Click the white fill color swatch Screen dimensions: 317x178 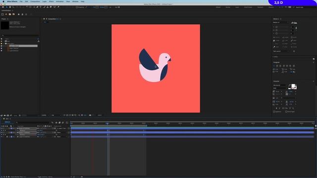click(x=293, y=86)
